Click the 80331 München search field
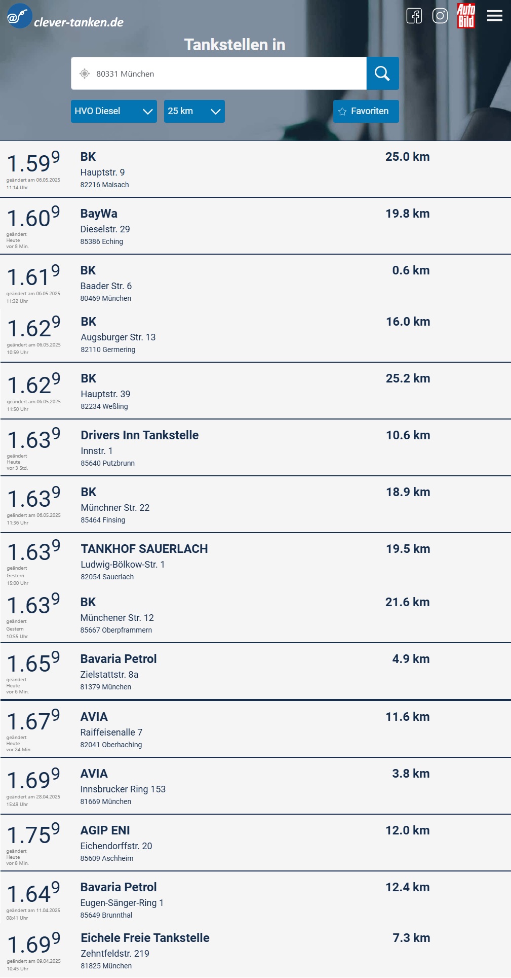 point(223,74)
